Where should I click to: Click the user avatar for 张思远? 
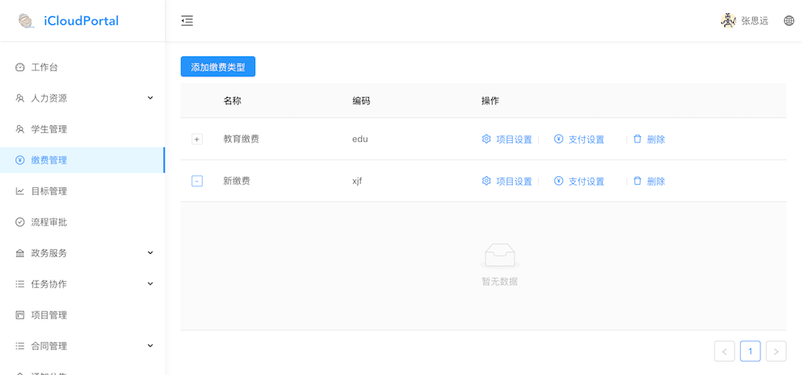(728, 21)
